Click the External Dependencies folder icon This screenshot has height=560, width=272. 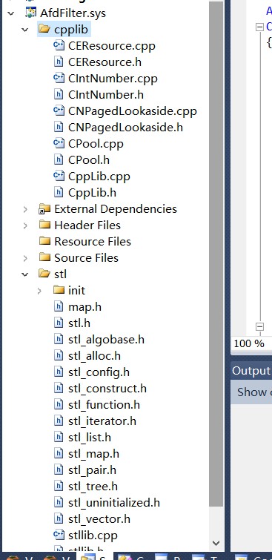pyautogui.click(x=44, y=209)
